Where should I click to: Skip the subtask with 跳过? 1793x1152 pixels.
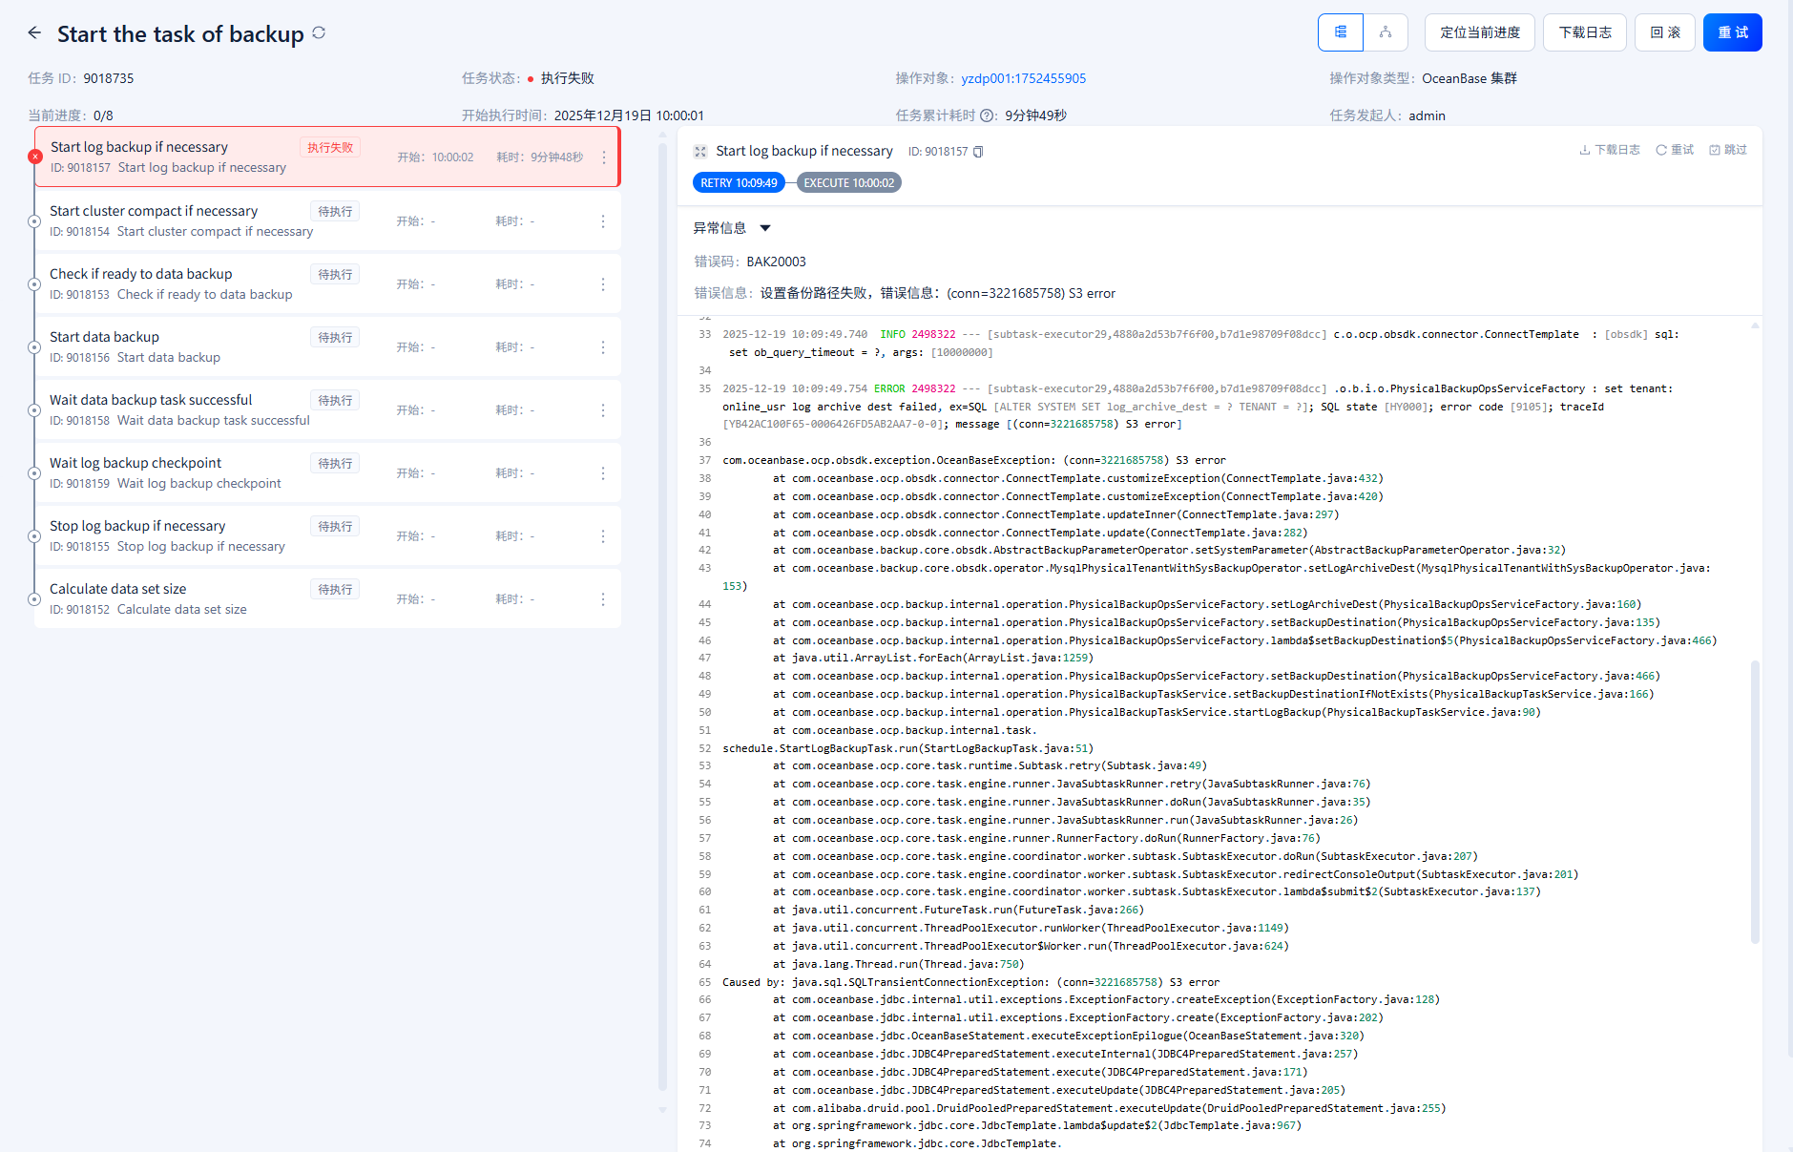coord(1728,150)
